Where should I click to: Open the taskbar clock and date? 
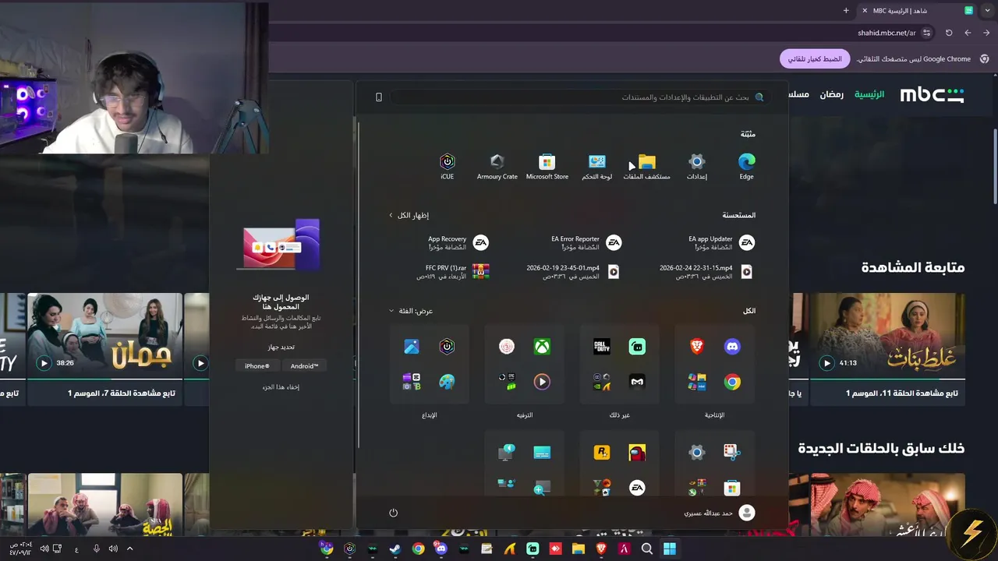[21, 549]
